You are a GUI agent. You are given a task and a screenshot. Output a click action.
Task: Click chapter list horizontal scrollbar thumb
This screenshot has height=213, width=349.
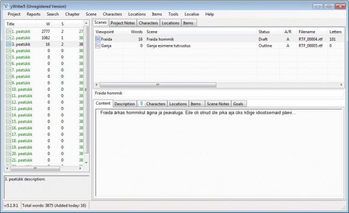tap(35, 168)
